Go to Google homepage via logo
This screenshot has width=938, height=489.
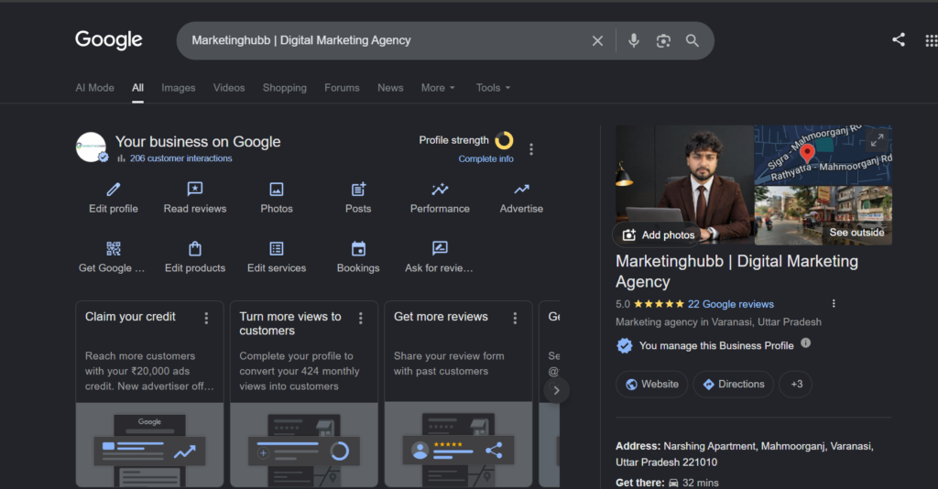click(109, 40)
